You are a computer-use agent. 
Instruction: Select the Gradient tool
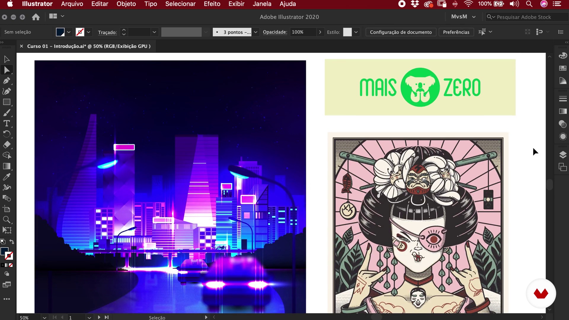coord(7,166)
